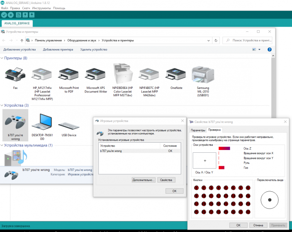
Task: Switch to the Параметры tab
Action: click(x=198, y=130)
